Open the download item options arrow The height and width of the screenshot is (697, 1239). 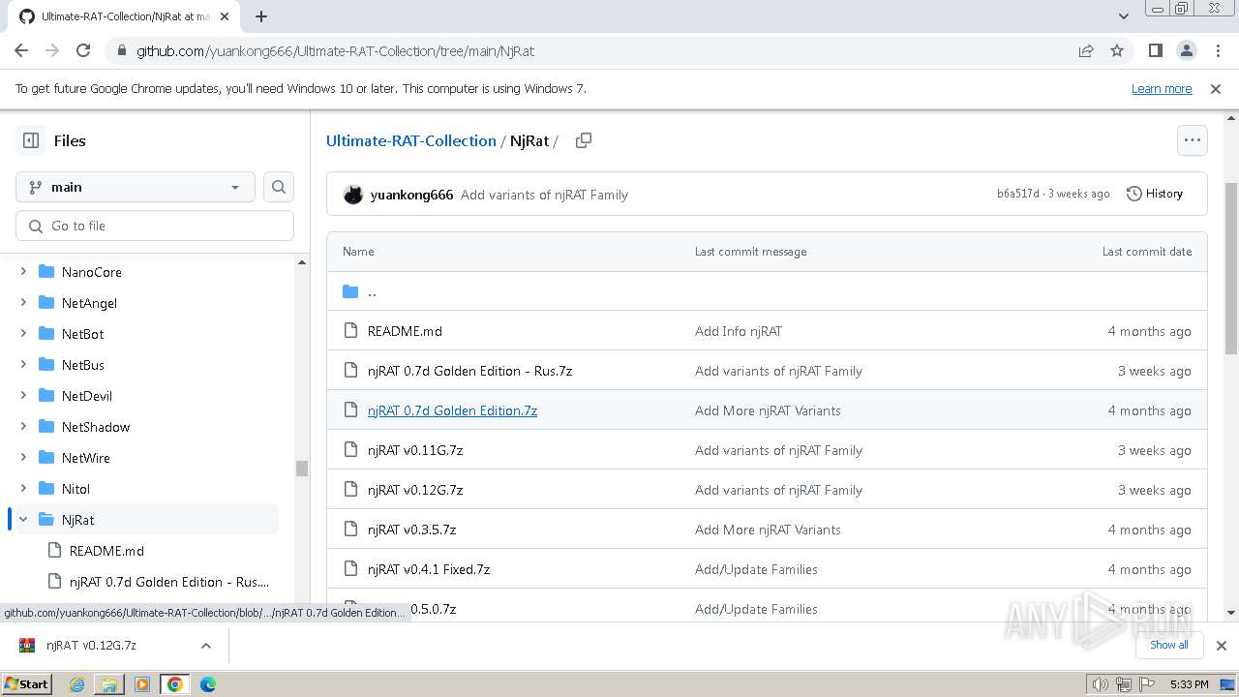point(205,646)
